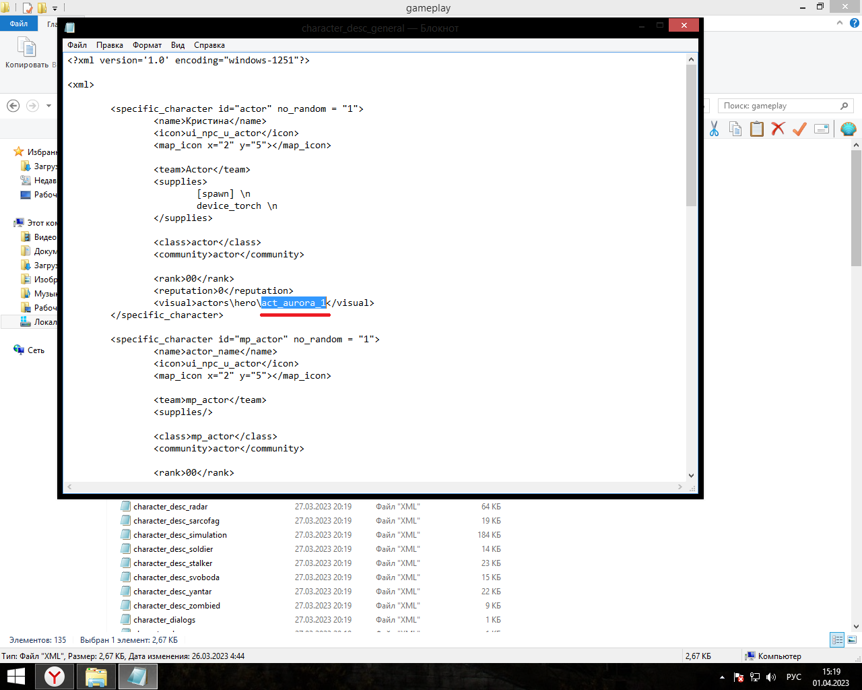Click the Cut scissors icon in Explorer toolbar
This screenshot has width=862, height=690.
[x=715, y=129]
